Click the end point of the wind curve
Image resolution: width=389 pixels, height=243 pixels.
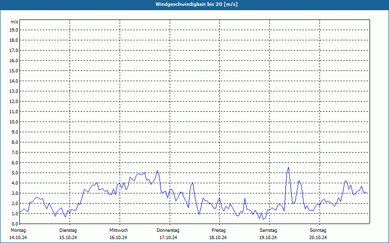368,193
